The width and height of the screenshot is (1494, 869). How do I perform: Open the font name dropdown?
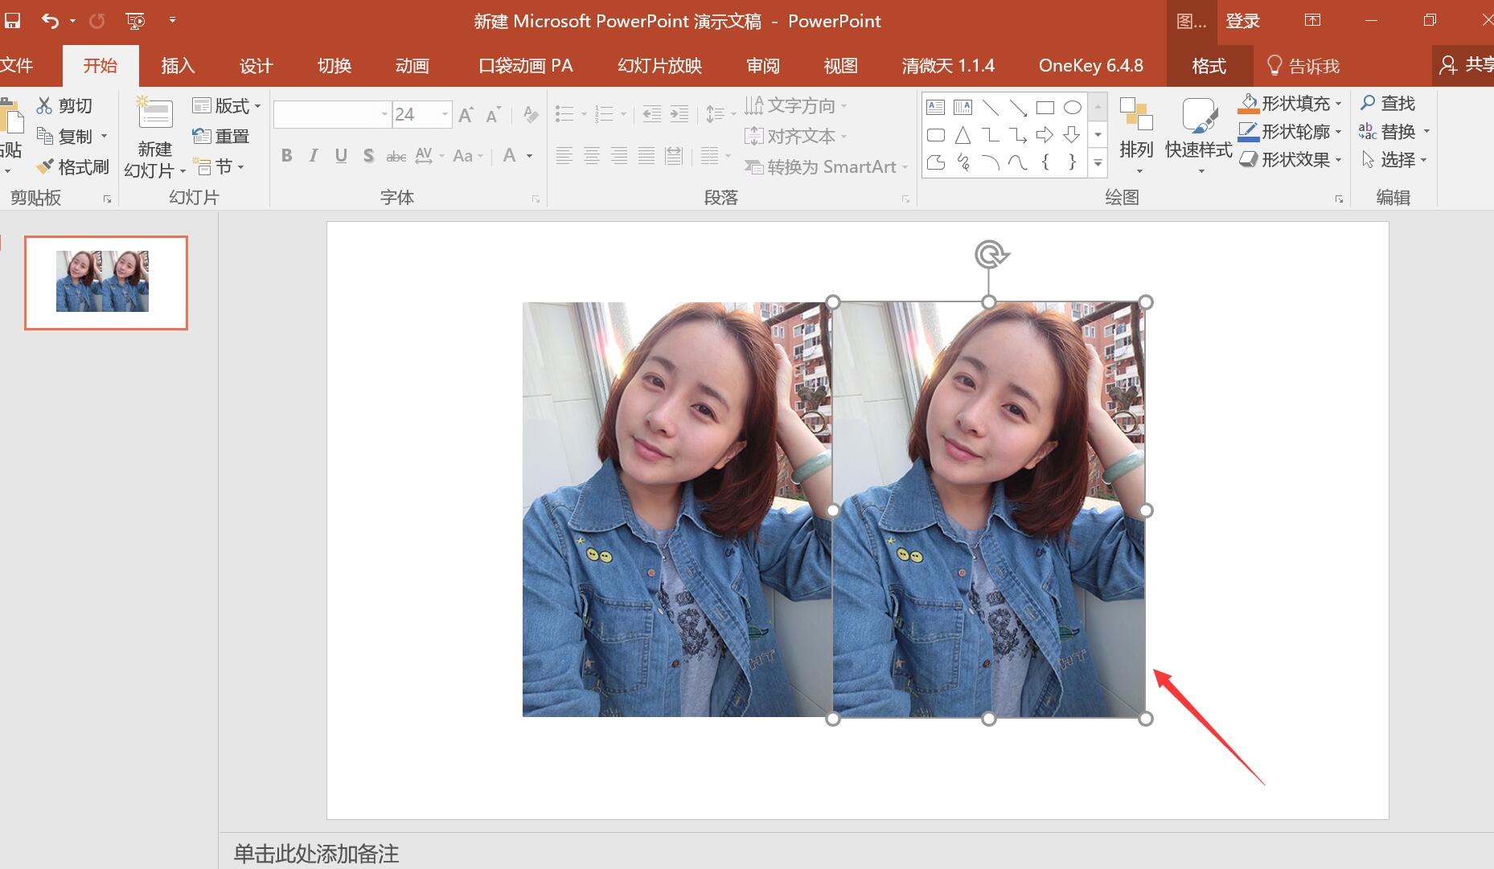[384, 114]
